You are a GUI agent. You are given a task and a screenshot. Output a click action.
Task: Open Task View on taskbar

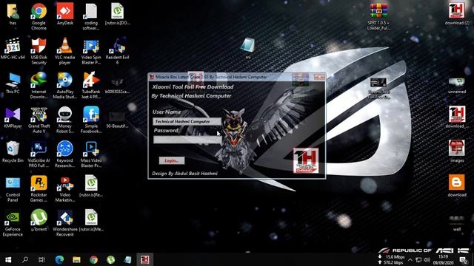click(x=41, y=259)
